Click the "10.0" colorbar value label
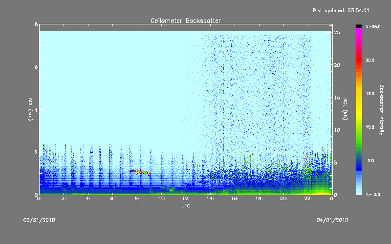Viewport: 391px width, 244px height. [370, 127]
